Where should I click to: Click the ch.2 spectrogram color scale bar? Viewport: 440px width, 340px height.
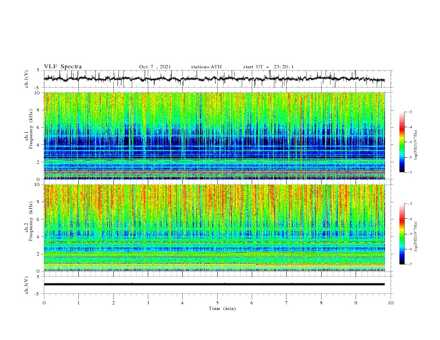[x=402, y=234]
